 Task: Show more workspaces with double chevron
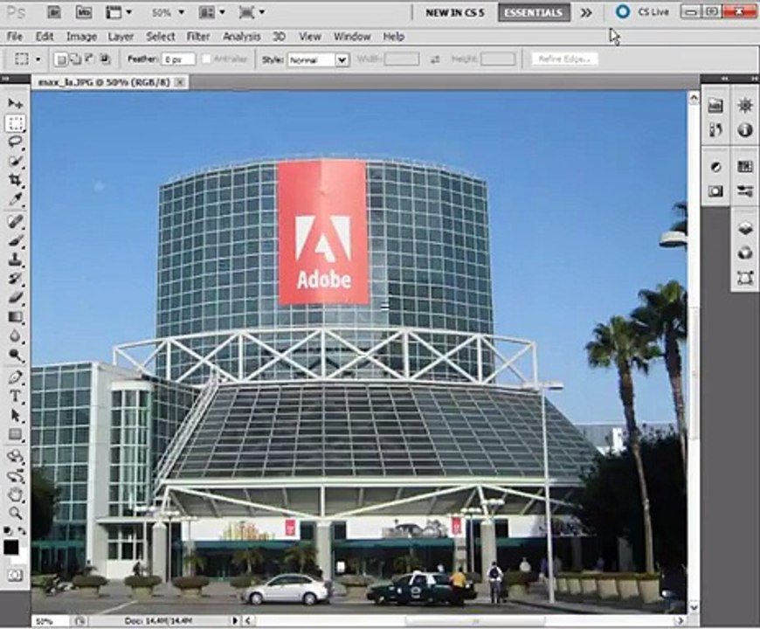(586, 12)
